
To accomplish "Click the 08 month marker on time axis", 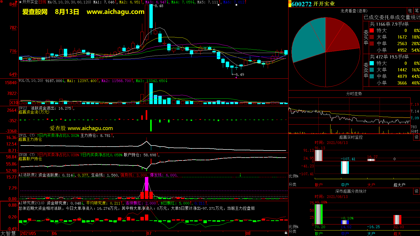I will 248,233.
